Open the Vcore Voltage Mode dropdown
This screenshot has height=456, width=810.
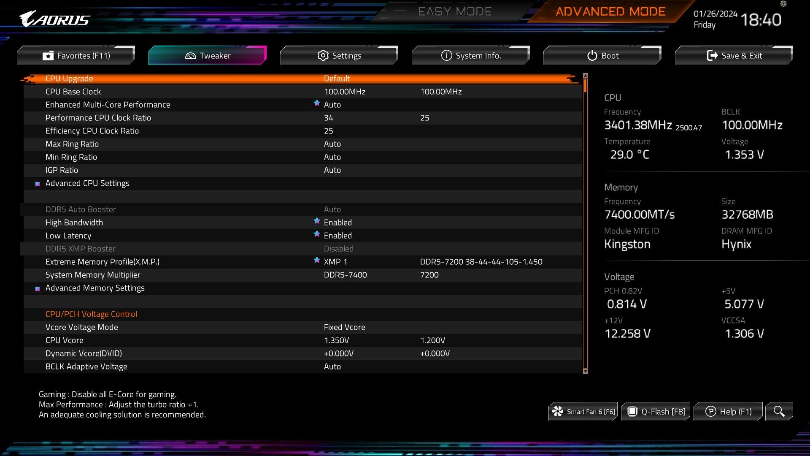(x=344, y=327)
